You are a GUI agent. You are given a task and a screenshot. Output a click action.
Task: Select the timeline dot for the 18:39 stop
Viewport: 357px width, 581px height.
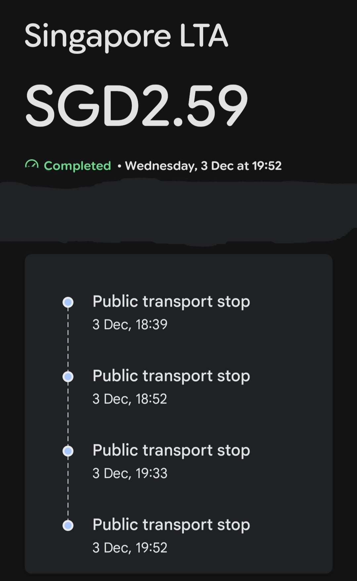pos(68,302)
